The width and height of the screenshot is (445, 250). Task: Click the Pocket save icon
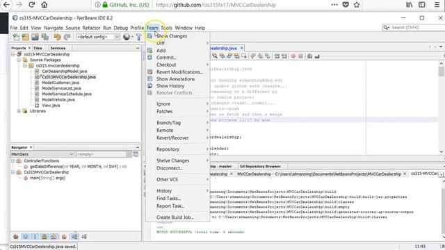click(x=346, y=5)
